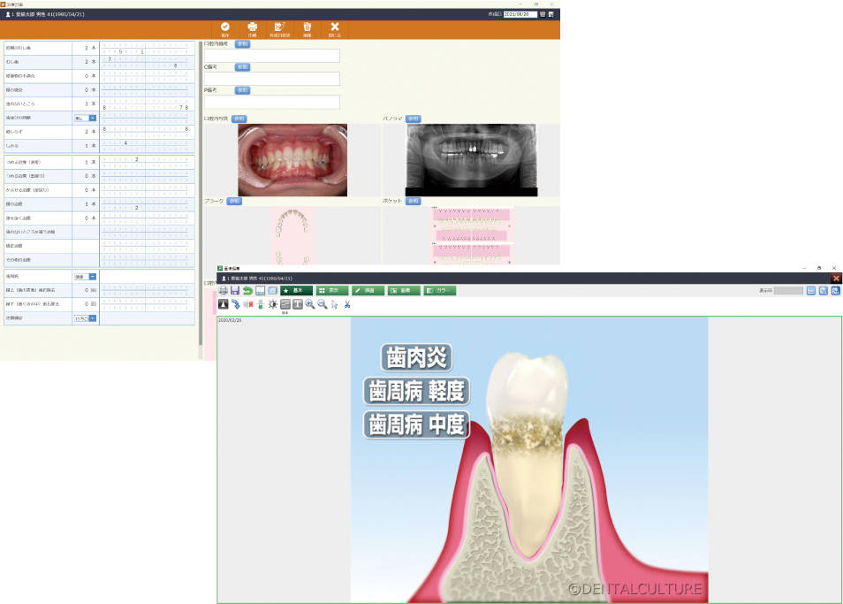The height and width of the screenshot is (604, 843).
Task: Select the plaque tooth-arch chart thumbnail
Action: click(x=292, y=236)
